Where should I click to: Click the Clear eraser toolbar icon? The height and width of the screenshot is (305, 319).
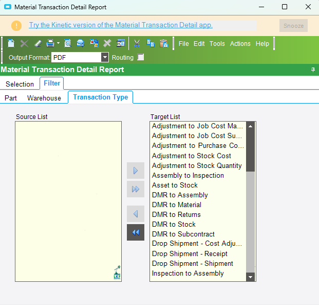(x=37, y=43)
